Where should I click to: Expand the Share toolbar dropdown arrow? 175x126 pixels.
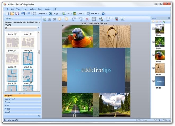click(x=84, y=14)
